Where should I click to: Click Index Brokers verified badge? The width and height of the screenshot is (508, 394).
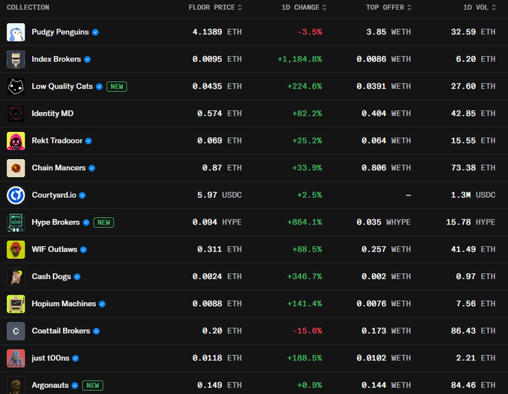pyautogui.click(x=87, y=60)
